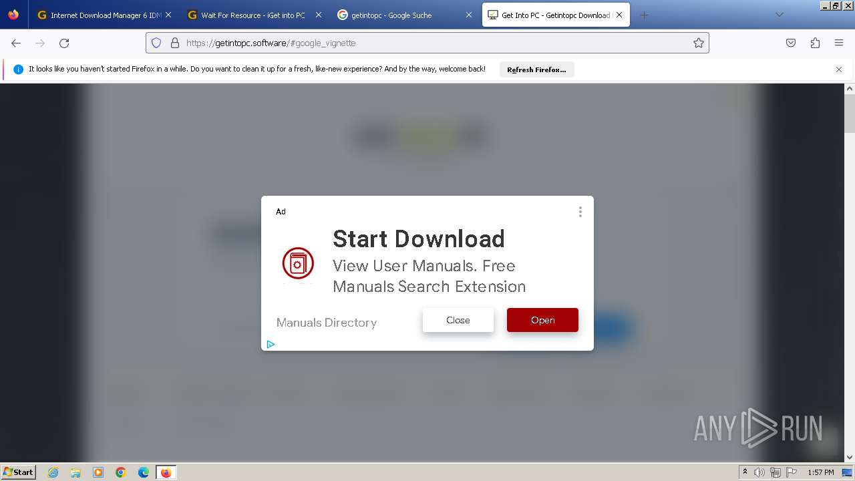Open the ad options three-dot menu
855x481 pixels.
pyautogui.click(x=580, y=212)
